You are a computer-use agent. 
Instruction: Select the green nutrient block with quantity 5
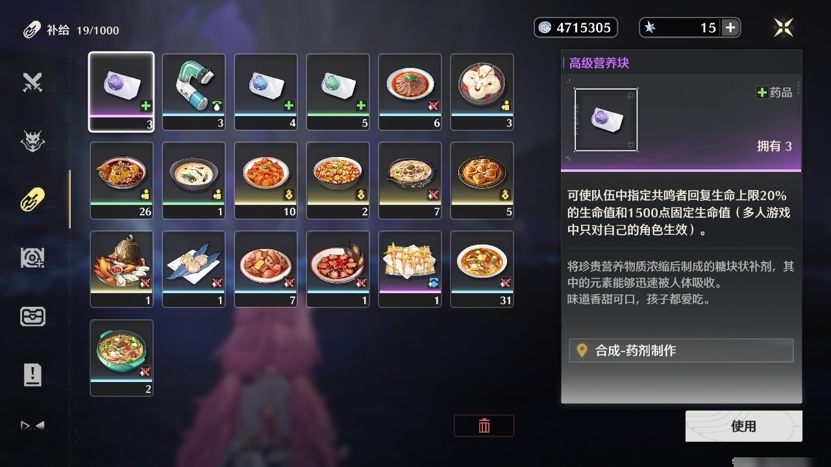click(x=338, y=92)
